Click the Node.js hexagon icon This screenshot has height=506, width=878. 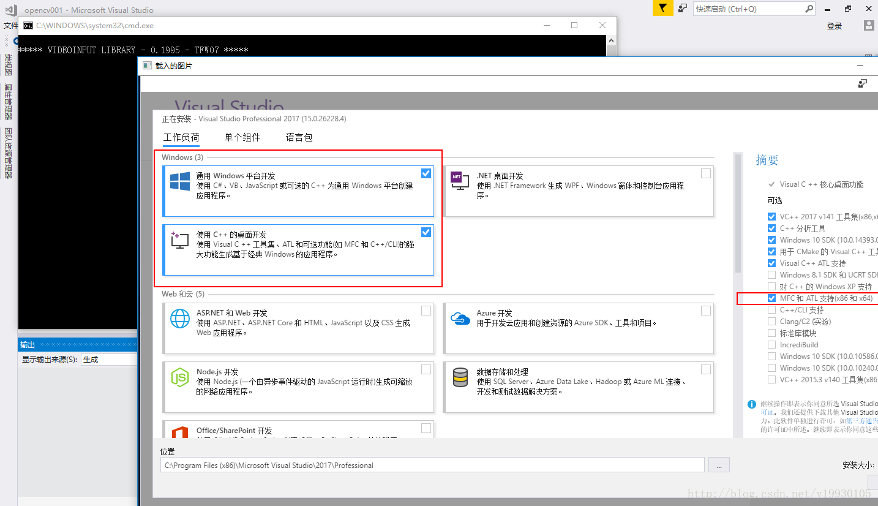point(180,377)
